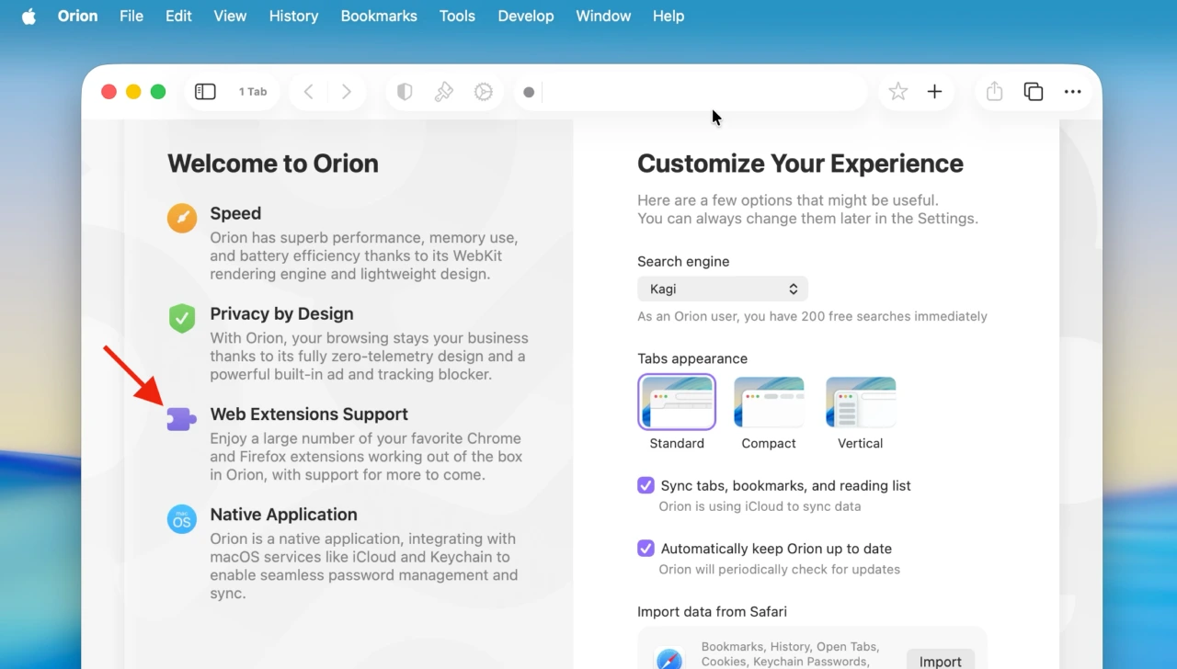This screenshot has height=669, width=1177.
Task: Open the appearance brush icon in the toolbar
Action: point(444,91)
